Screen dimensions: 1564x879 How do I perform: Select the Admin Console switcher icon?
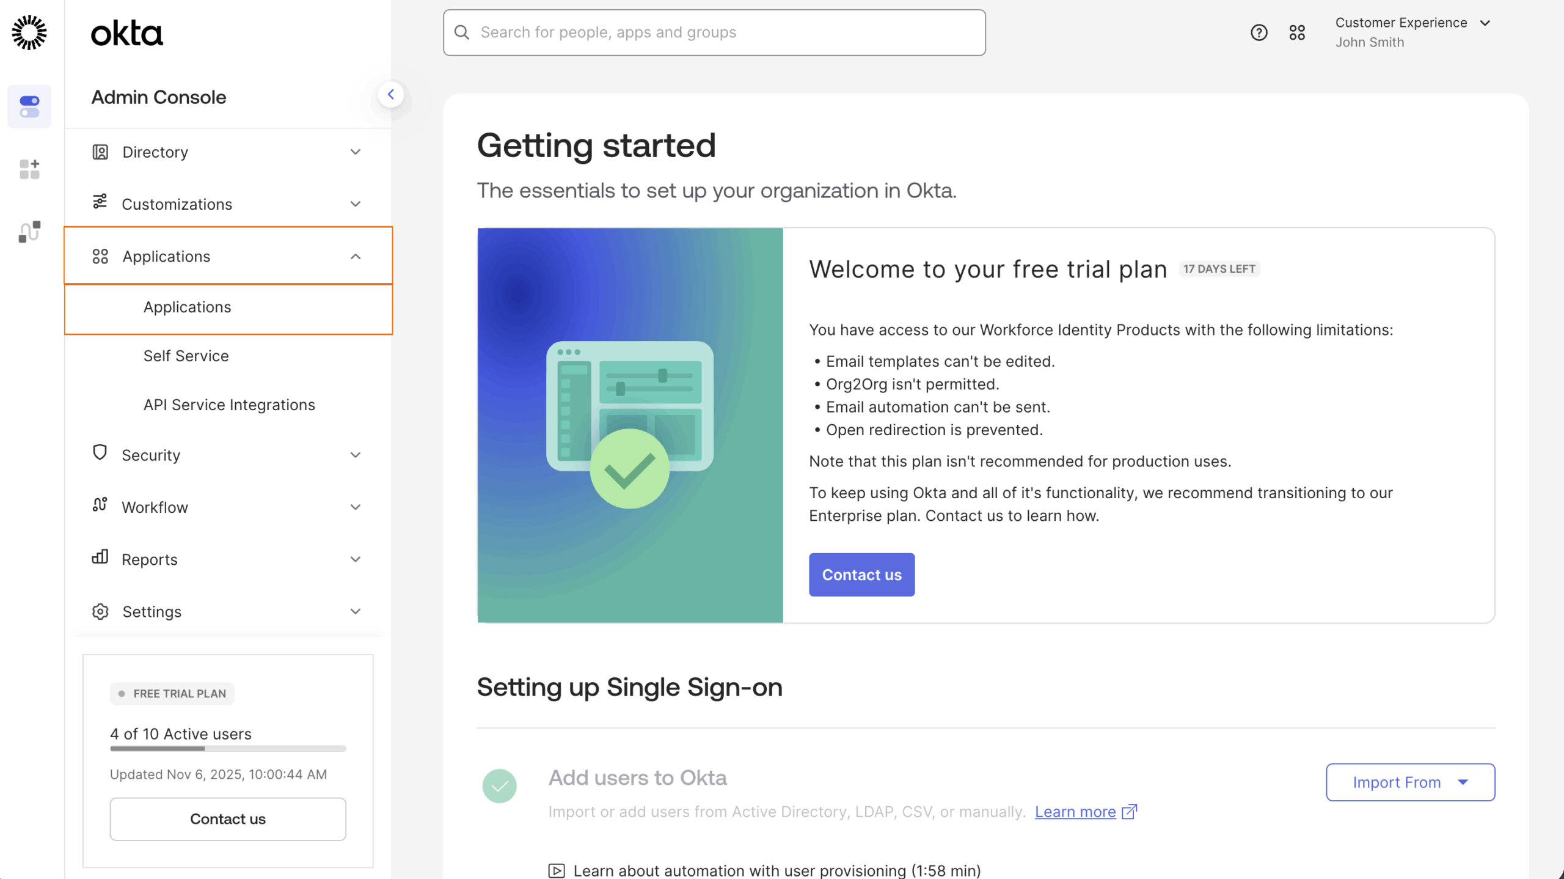29,106
